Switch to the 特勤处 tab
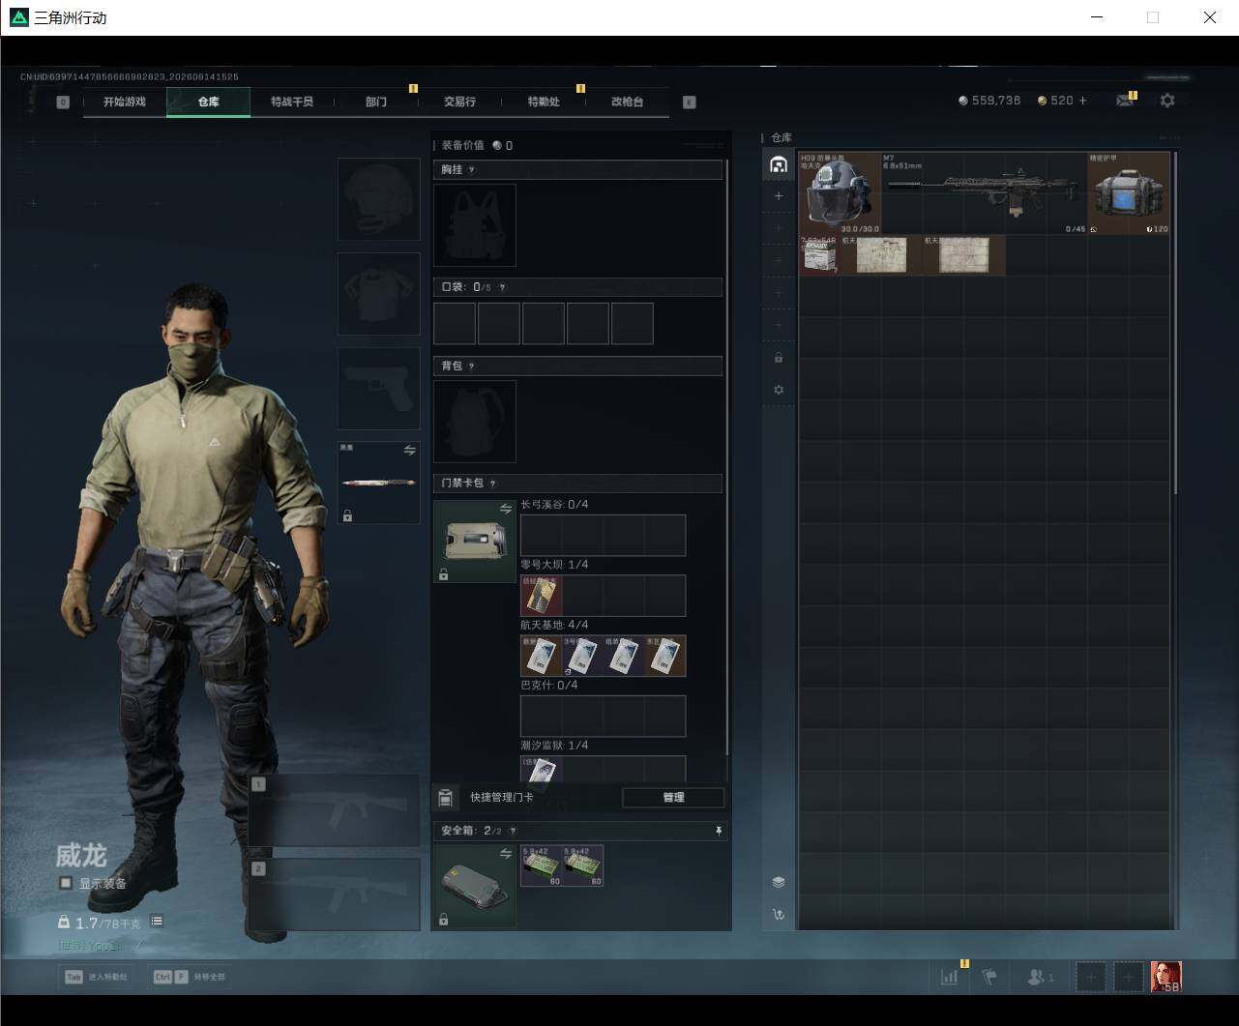This screenshot has width=1239, height=1026. [x=544, y=102]
